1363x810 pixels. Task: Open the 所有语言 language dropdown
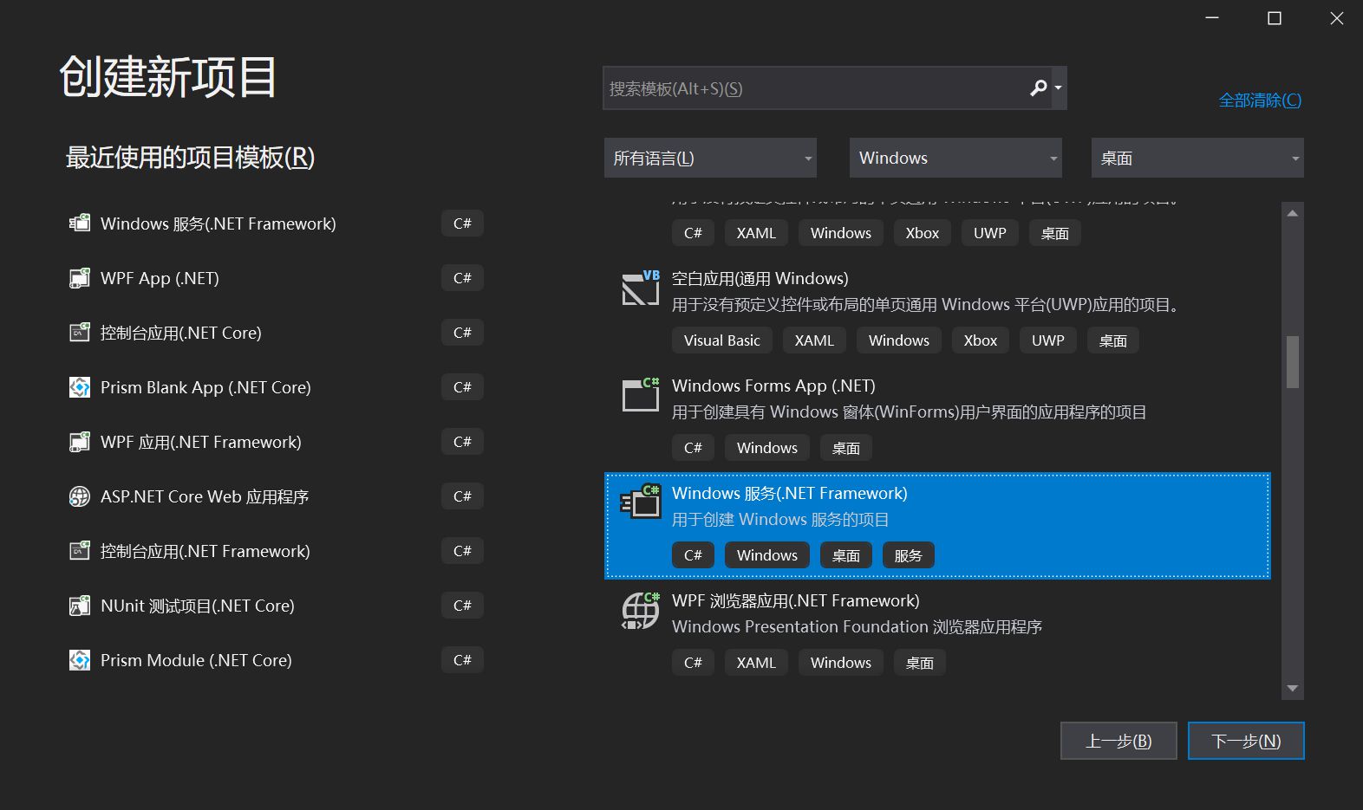tap(710, 158)
